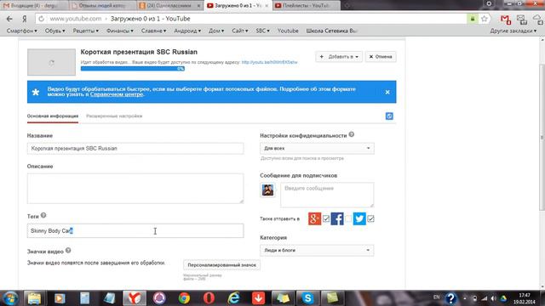The height and width of the screenshot is (306, 545).
Task: Go back with the browser back arrow
Action: click(9, 19)
